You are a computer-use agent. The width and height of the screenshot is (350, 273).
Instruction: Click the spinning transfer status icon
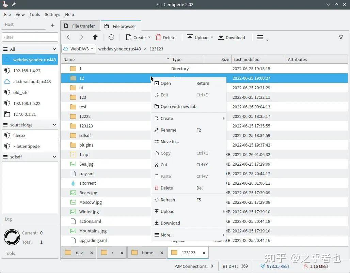click(x=12, y=237)
